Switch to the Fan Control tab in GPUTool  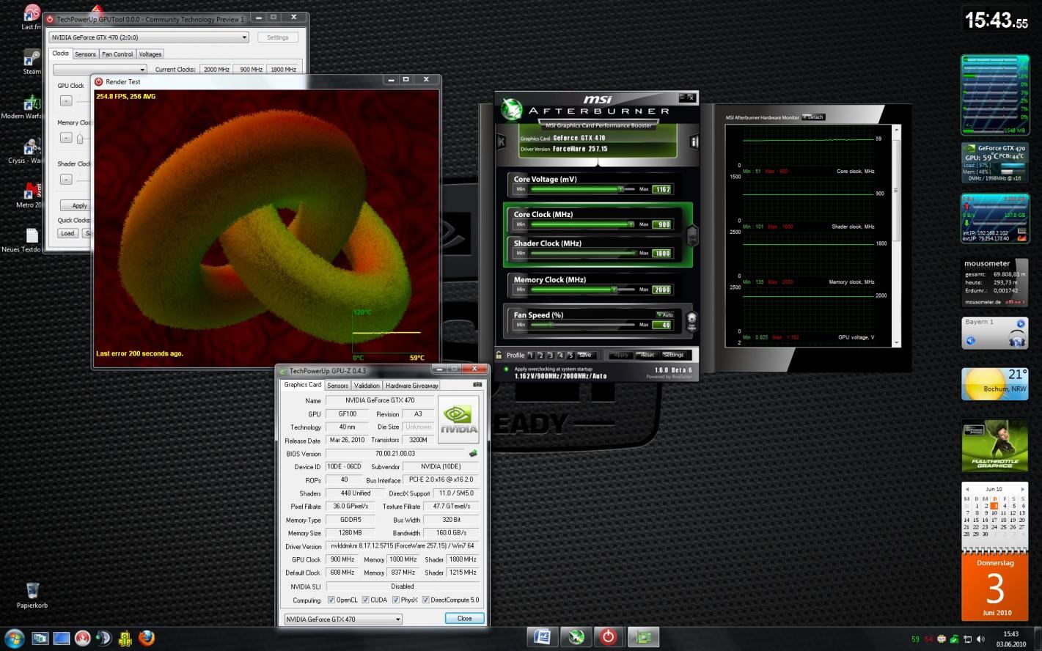pyautogui.click(x=117, y=54)
